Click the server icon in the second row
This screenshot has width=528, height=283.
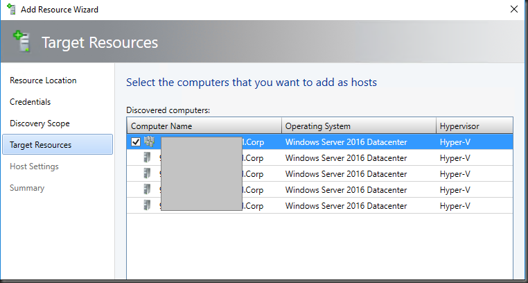click(x=148, y=158)
